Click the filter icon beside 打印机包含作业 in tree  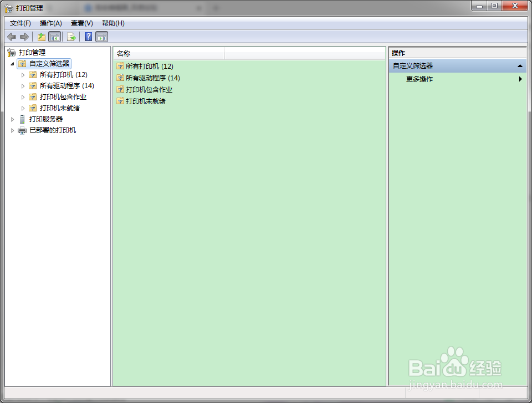[33, 97]
